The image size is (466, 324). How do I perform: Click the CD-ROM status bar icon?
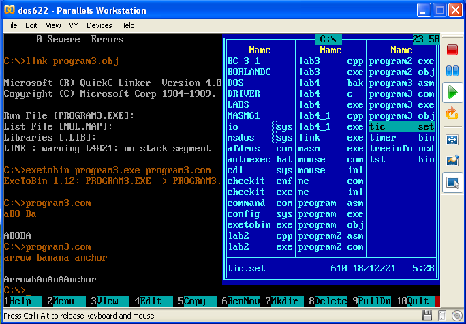(x=456, y=316)
